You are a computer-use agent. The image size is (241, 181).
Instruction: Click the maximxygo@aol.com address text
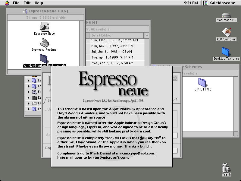[x=135, y=153]
